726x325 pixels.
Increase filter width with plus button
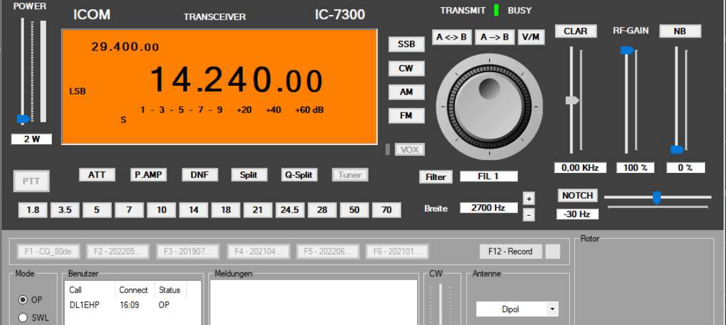tap(529, 199)
